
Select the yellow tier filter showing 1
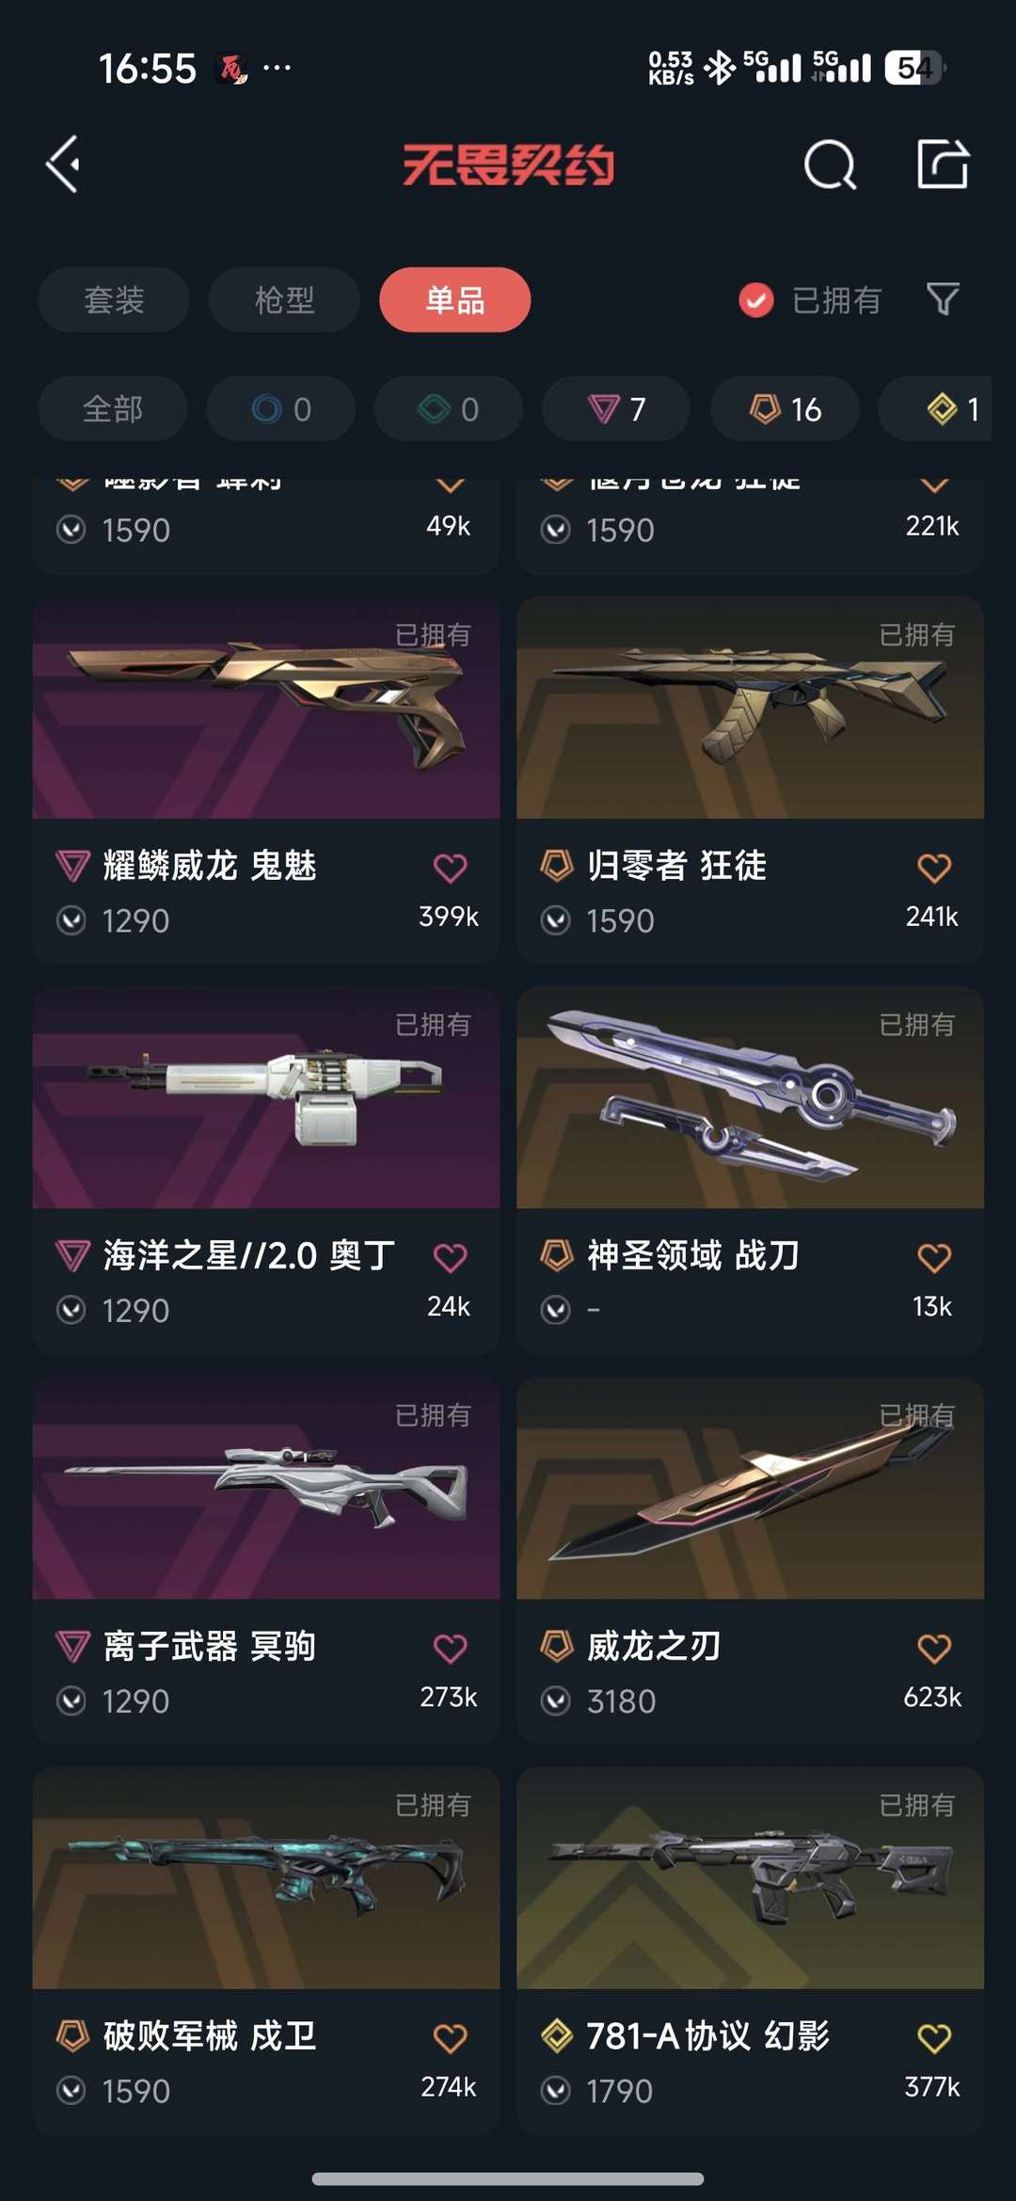point(941,408)
